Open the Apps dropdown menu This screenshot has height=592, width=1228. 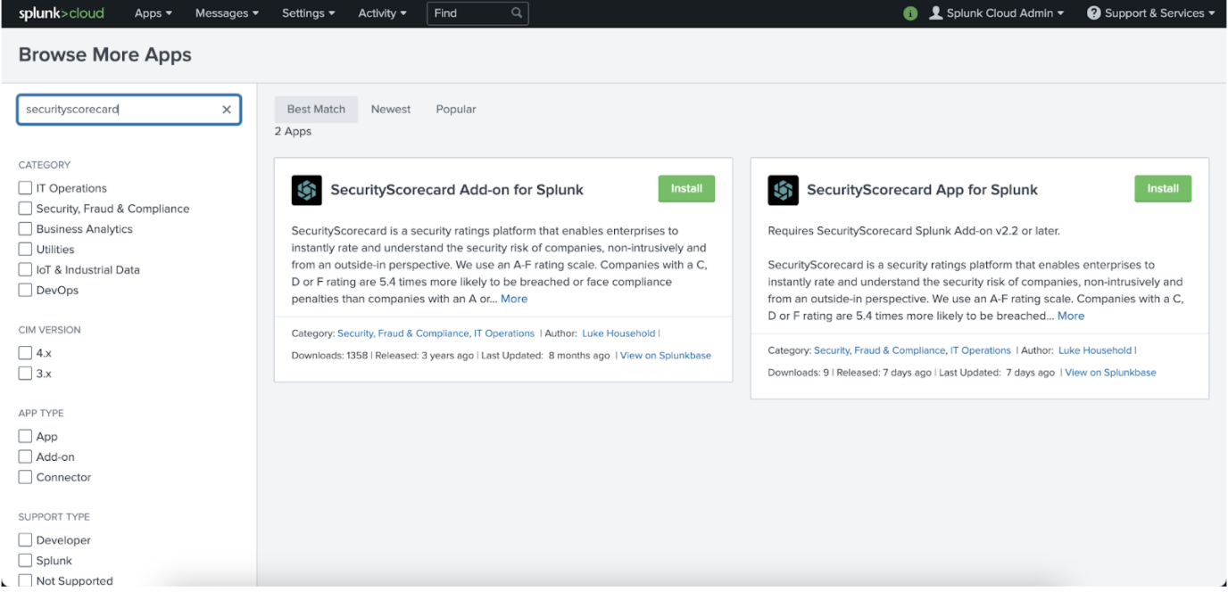[x=153, y=13]
